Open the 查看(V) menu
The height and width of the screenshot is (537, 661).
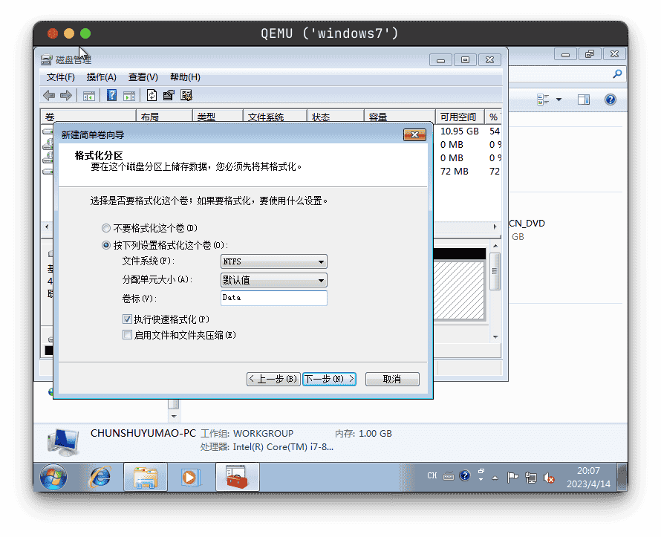143,77
